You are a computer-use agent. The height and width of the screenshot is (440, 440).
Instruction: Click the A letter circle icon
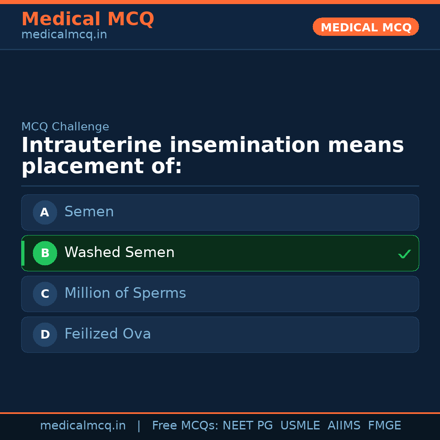(x=45, y=212)
